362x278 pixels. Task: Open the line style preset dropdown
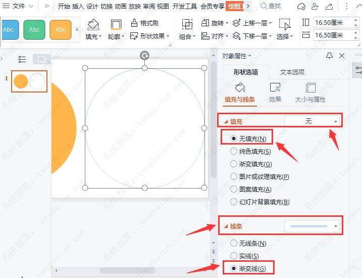(312, 226)
